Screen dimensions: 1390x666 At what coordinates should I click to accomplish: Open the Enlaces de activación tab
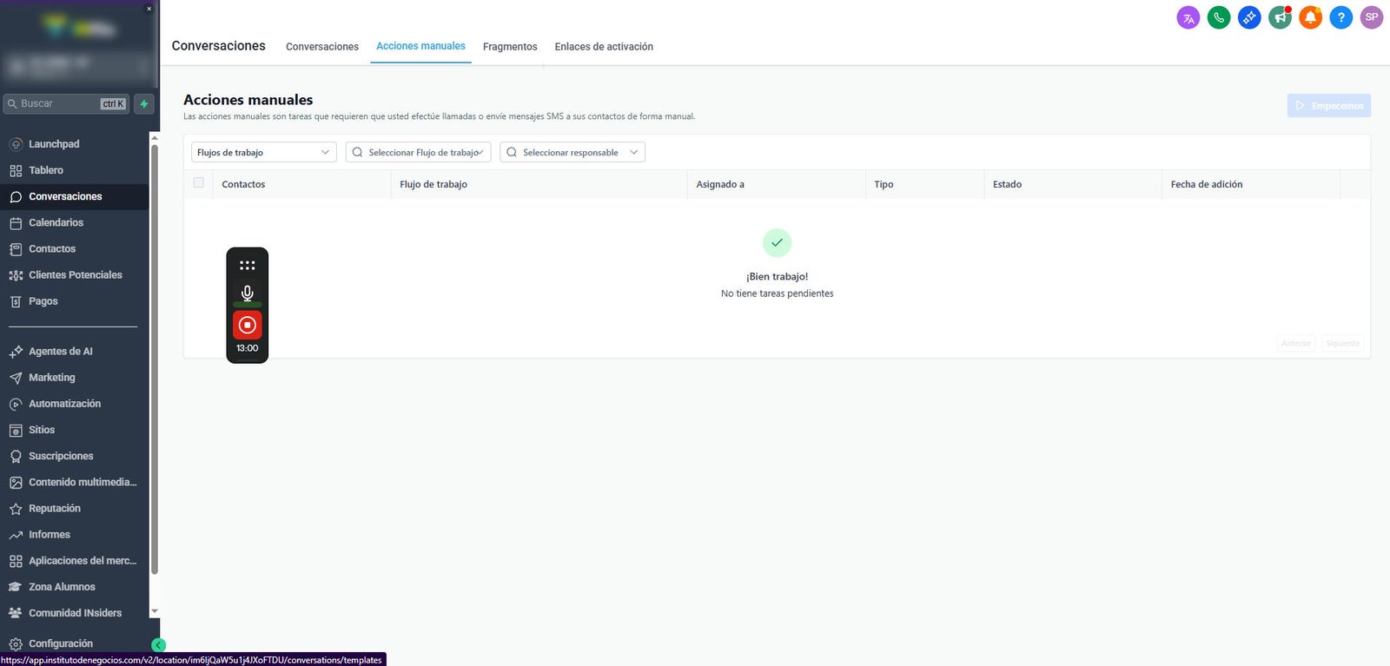(x=604, y=47)
